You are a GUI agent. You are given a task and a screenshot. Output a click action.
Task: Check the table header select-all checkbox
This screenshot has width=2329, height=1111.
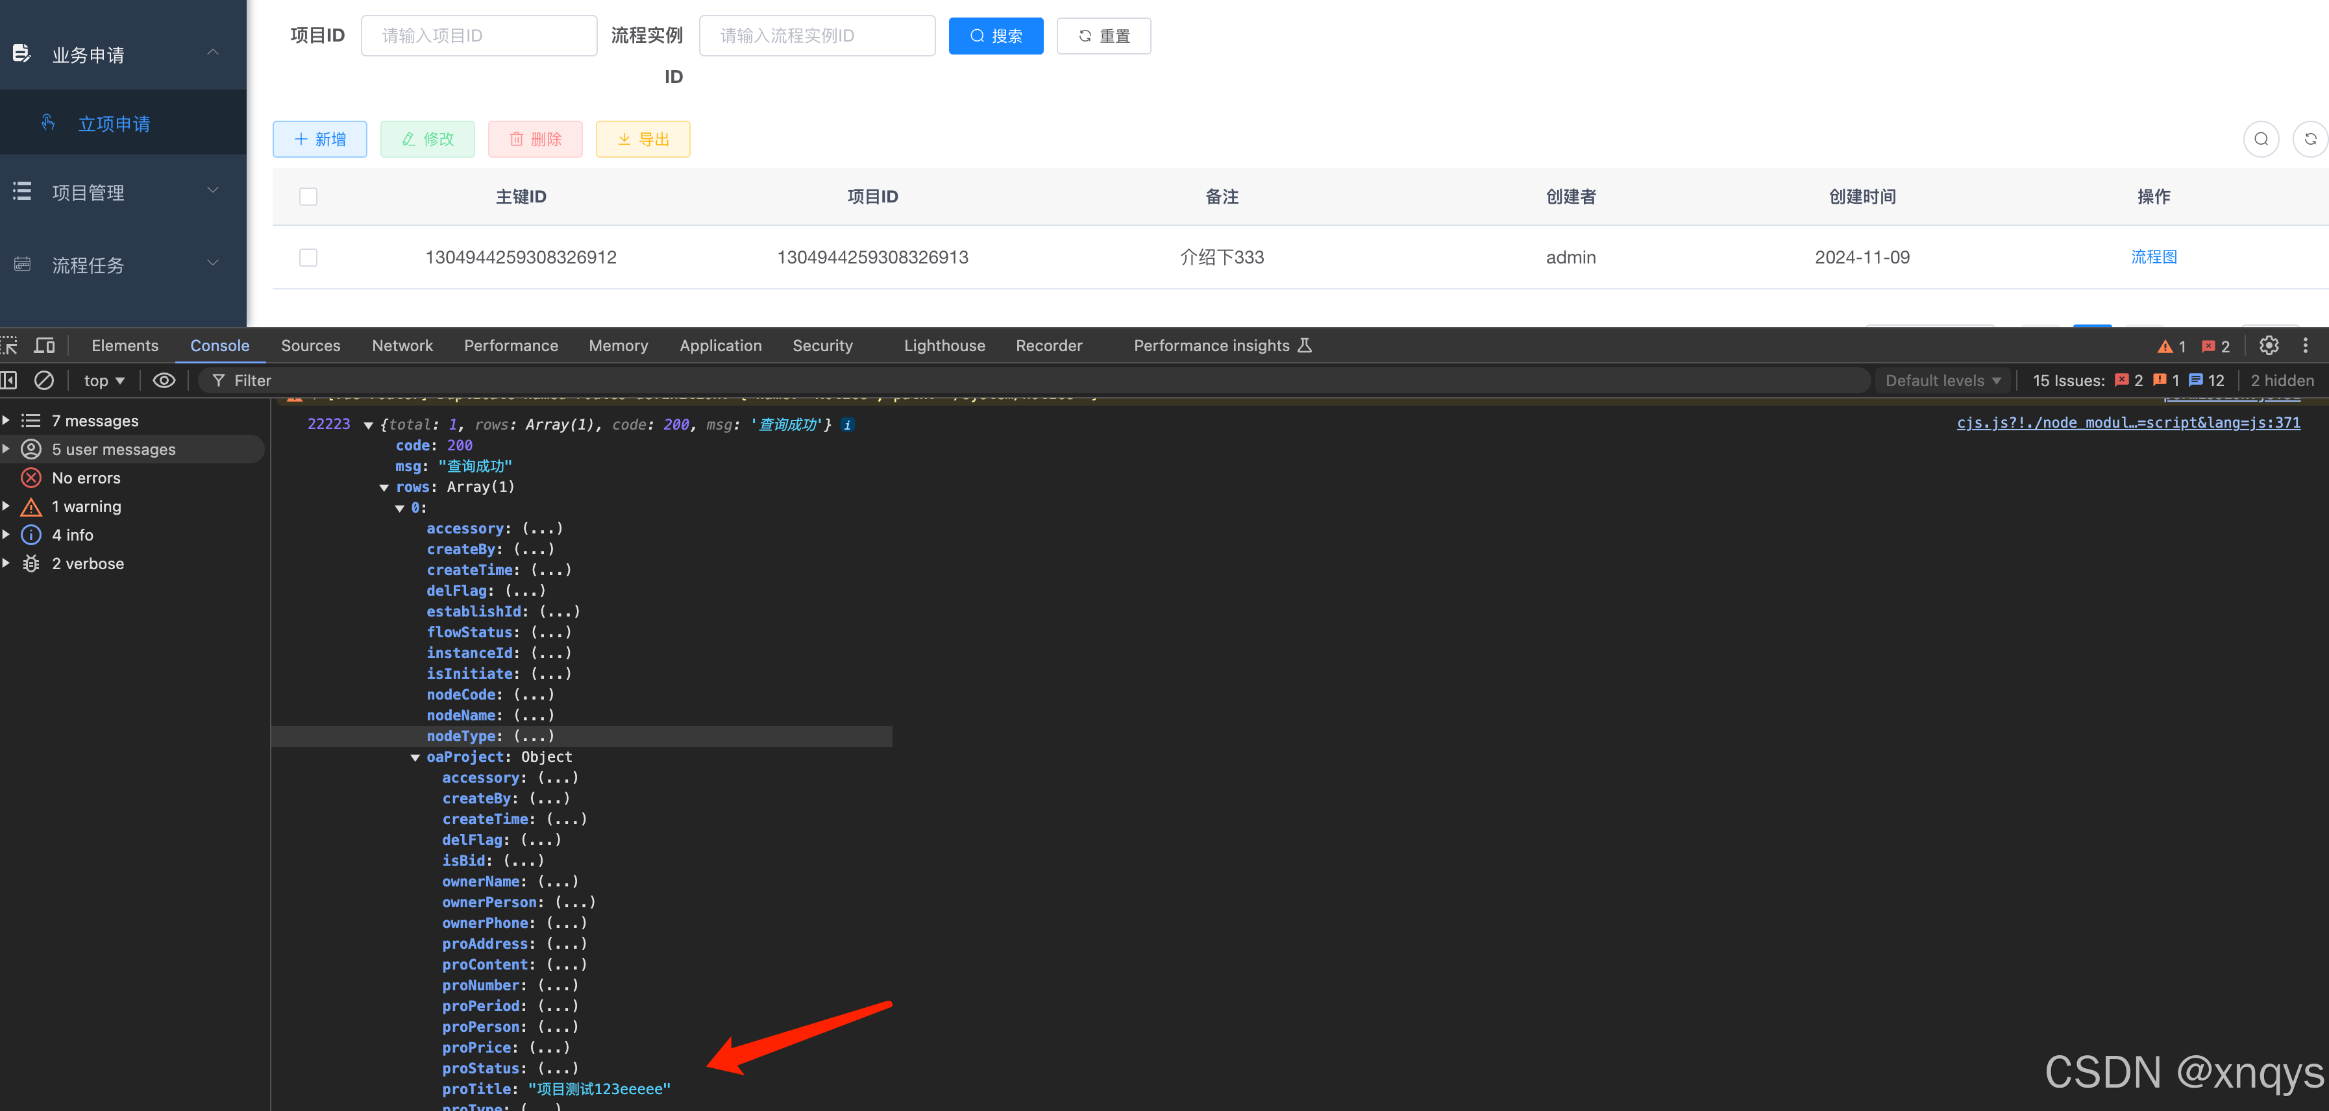point(308,197)
